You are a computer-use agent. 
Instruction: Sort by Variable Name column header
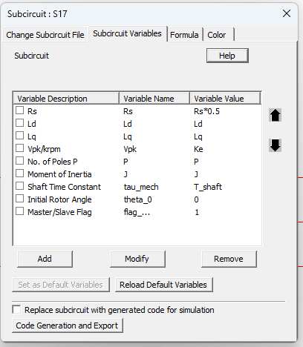pyautogui.click(x=154, y=99)
